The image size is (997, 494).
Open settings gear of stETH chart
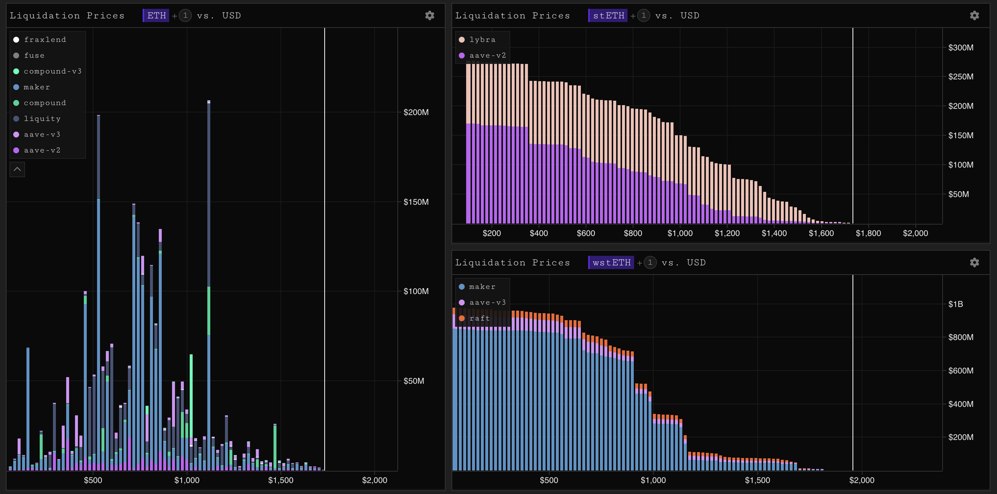tap(974, 16)
